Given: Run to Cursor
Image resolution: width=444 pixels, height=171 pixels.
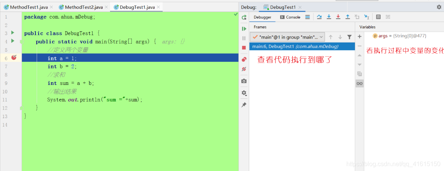Looking at the screenshot, I should [366, 17].
